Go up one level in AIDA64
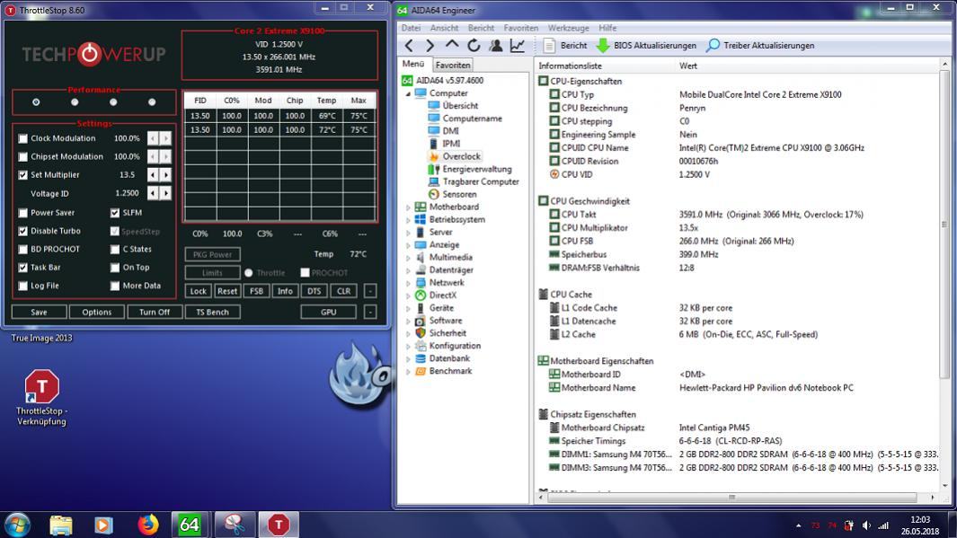This screenshot has width=957, height=538. pos(452,45)
